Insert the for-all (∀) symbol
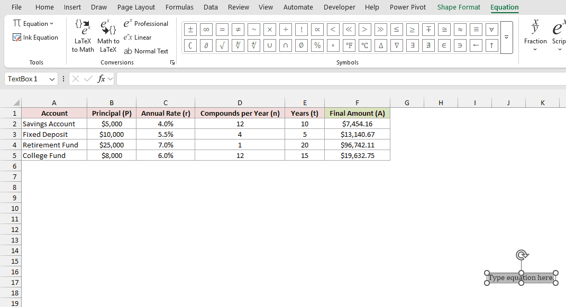The height and width of the screenshot is (307, 566). (491, 30)
